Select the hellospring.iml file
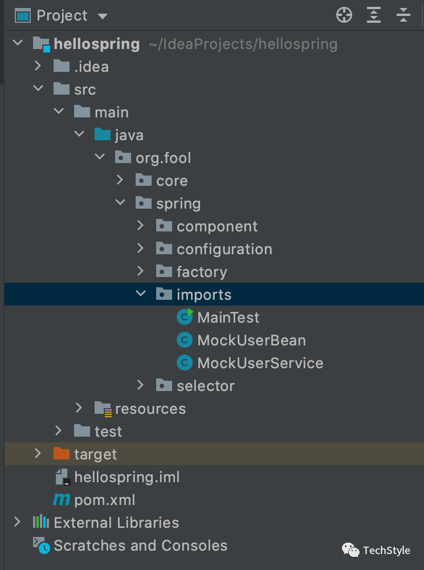The width and height of the screenshot is (424, 570). [x=127, y=477]
